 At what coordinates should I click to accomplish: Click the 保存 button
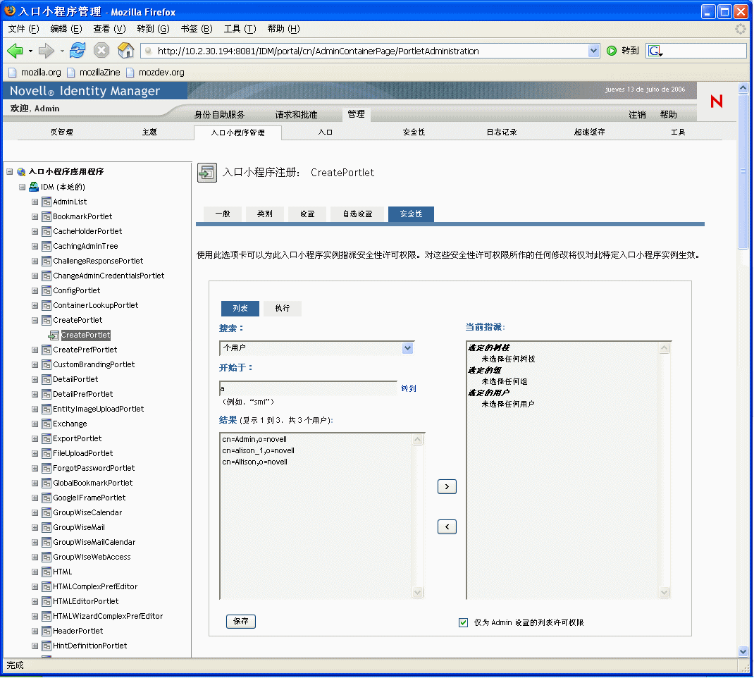coord(241,622)
